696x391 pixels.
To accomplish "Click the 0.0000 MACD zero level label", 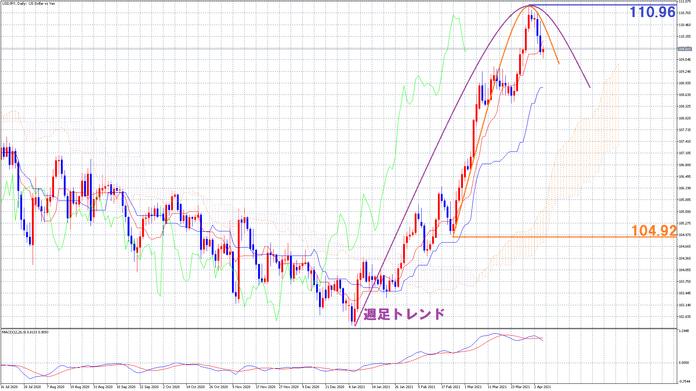I will click(x=684, y=362).
